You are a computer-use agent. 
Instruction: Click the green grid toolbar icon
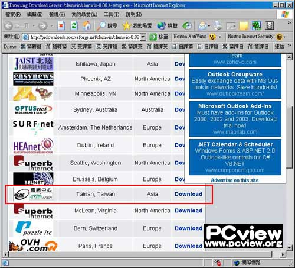pos(257,25)
